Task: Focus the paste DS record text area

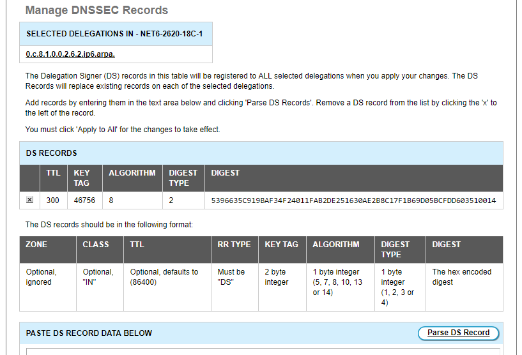Action: tap(263, 351)
